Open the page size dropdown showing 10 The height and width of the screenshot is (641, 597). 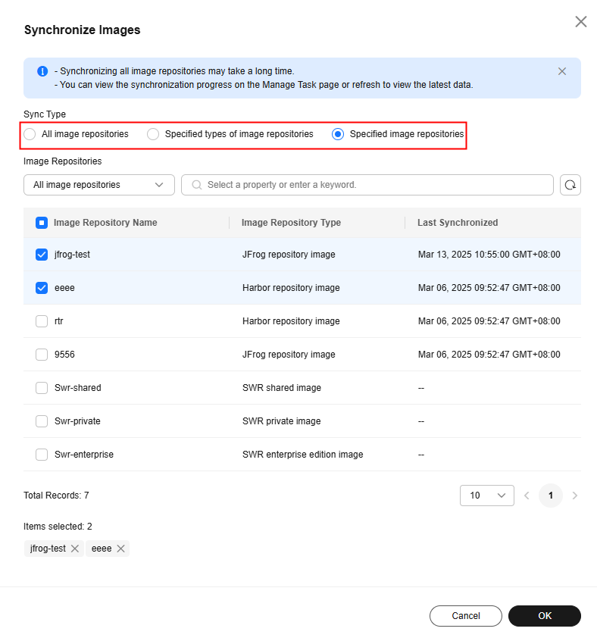pyautogui.click(x=486, y=496)
